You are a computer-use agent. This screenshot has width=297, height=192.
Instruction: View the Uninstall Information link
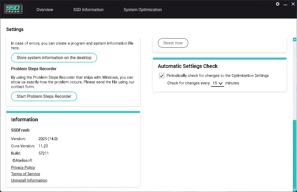click(29, 180)
